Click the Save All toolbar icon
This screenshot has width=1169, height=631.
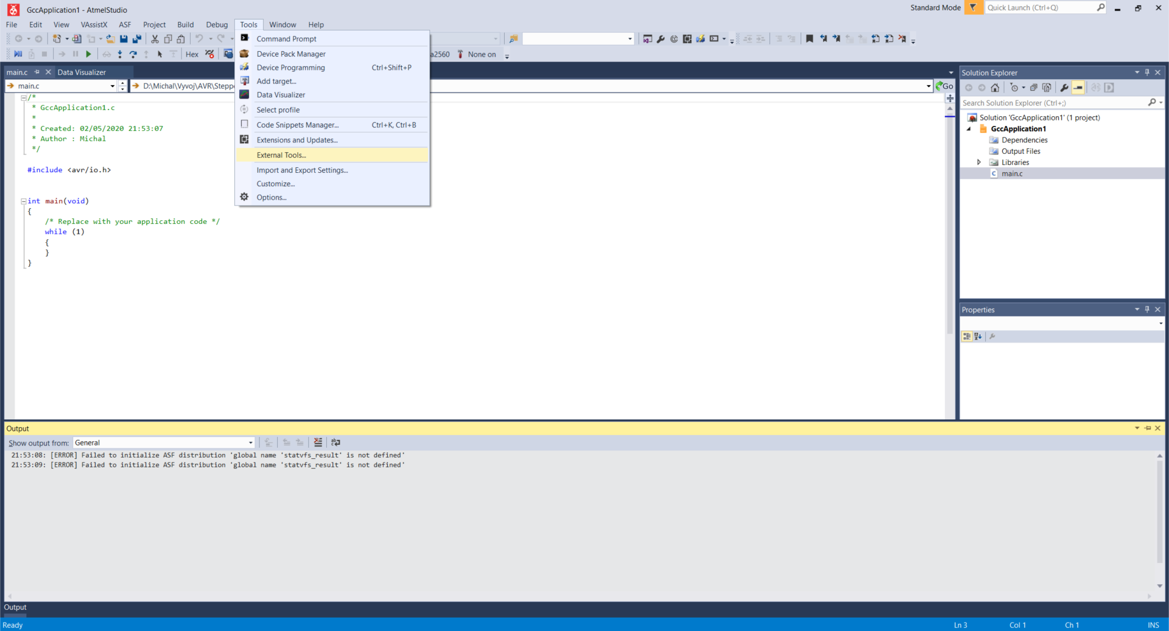(137, 39)
